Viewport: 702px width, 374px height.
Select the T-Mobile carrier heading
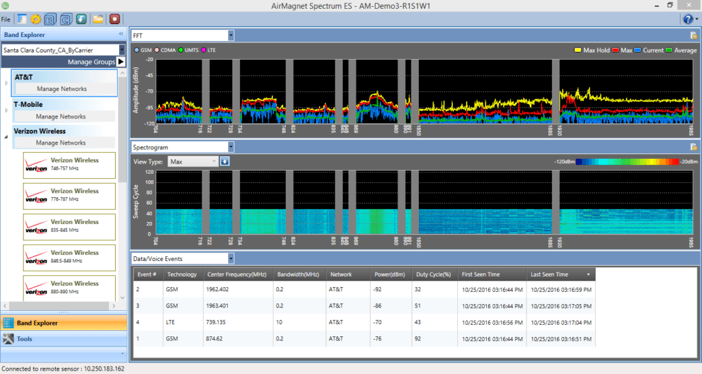pyautogui.click(x=28, y=104)
